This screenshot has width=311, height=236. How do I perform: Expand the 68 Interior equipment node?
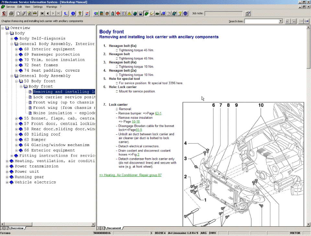(17, 49)
